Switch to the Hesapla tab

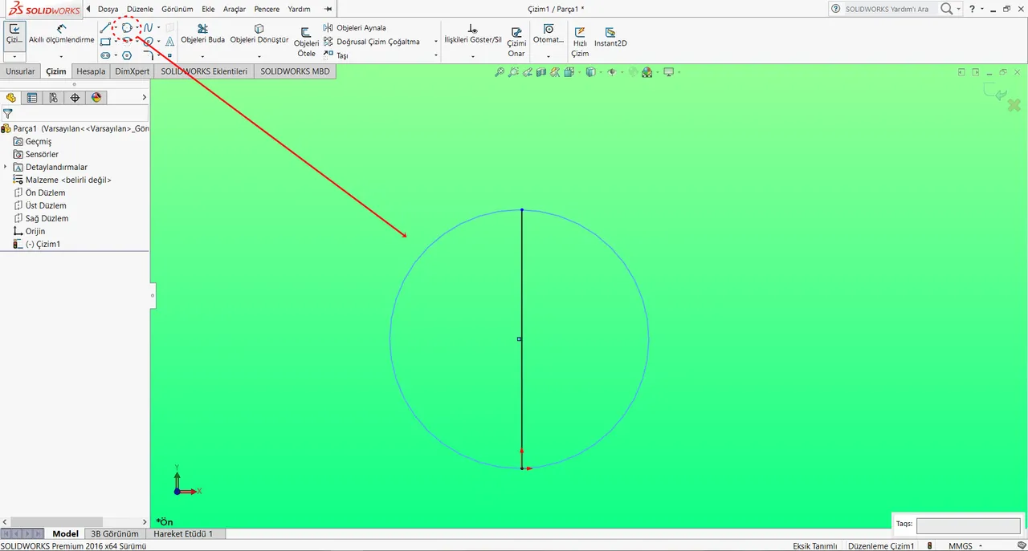(91, 71)
